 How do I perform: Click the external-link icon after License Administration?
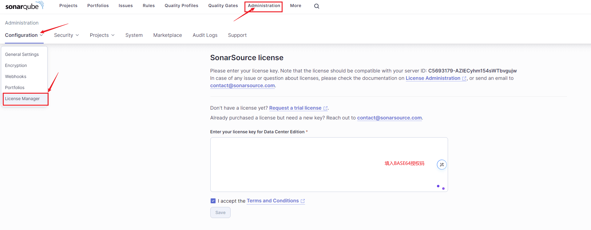coord(464,79)
